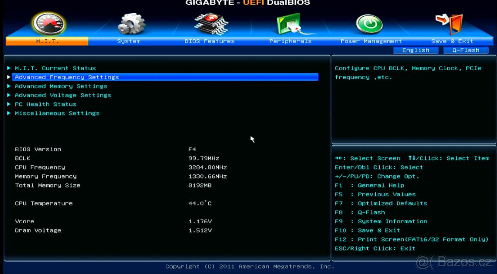Image resolution: width=497 pixels, height=274 pixels.
Task: Go to the BIOS Features tab
Action: [x=210, y=41]
